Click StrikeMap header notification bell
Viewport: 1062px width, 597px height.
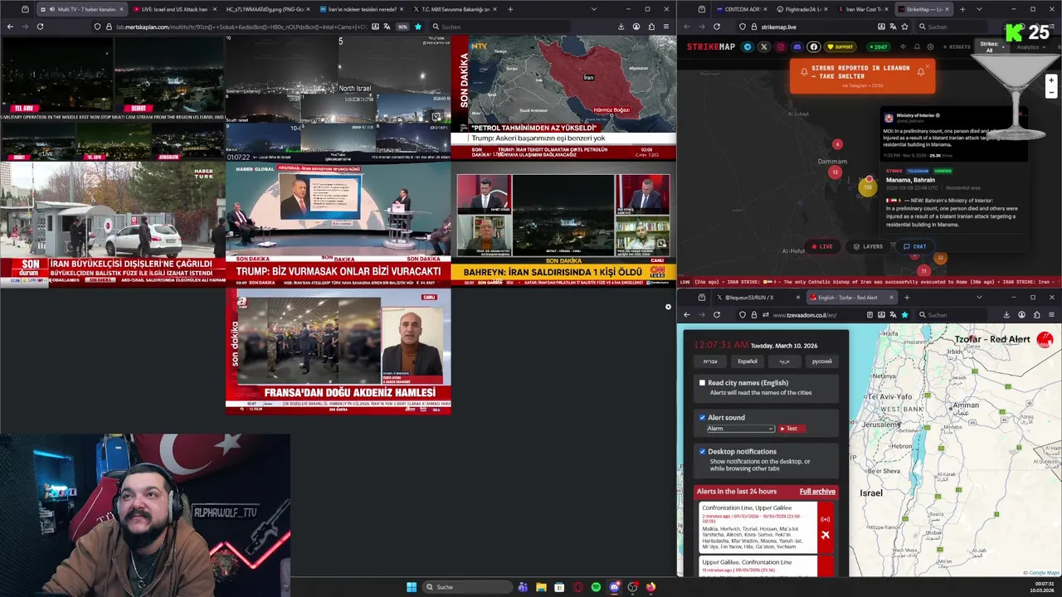(x=917, y=47)
